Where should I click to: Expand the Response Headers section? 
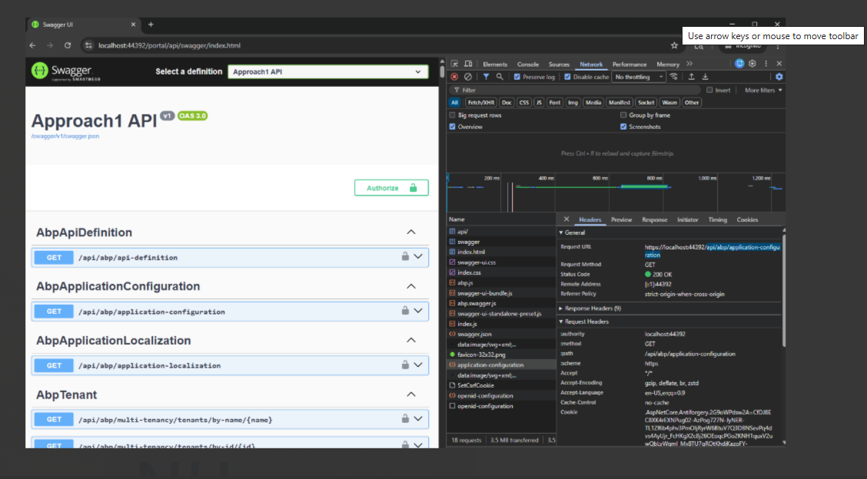coord(593,308)
